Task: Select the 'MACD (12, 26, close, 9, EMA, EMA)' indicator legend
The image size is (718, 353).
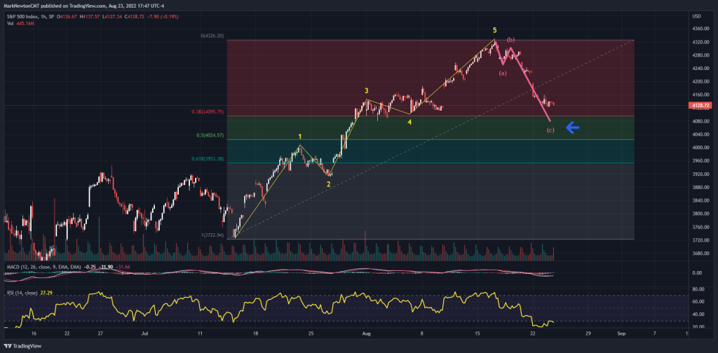Action: 44,267
